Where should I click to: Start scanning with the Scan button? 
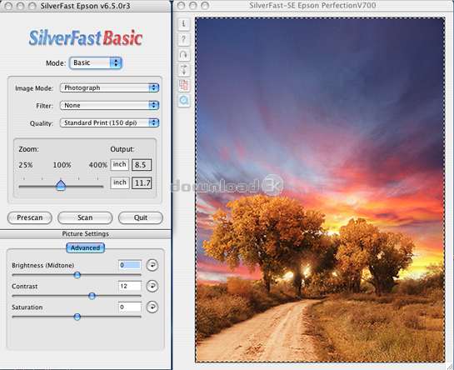pyautogui.click(x=85, y=217)
